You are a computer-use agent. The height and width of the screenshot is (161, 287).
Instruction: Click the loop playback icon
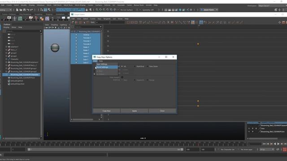tap(278, 149)
